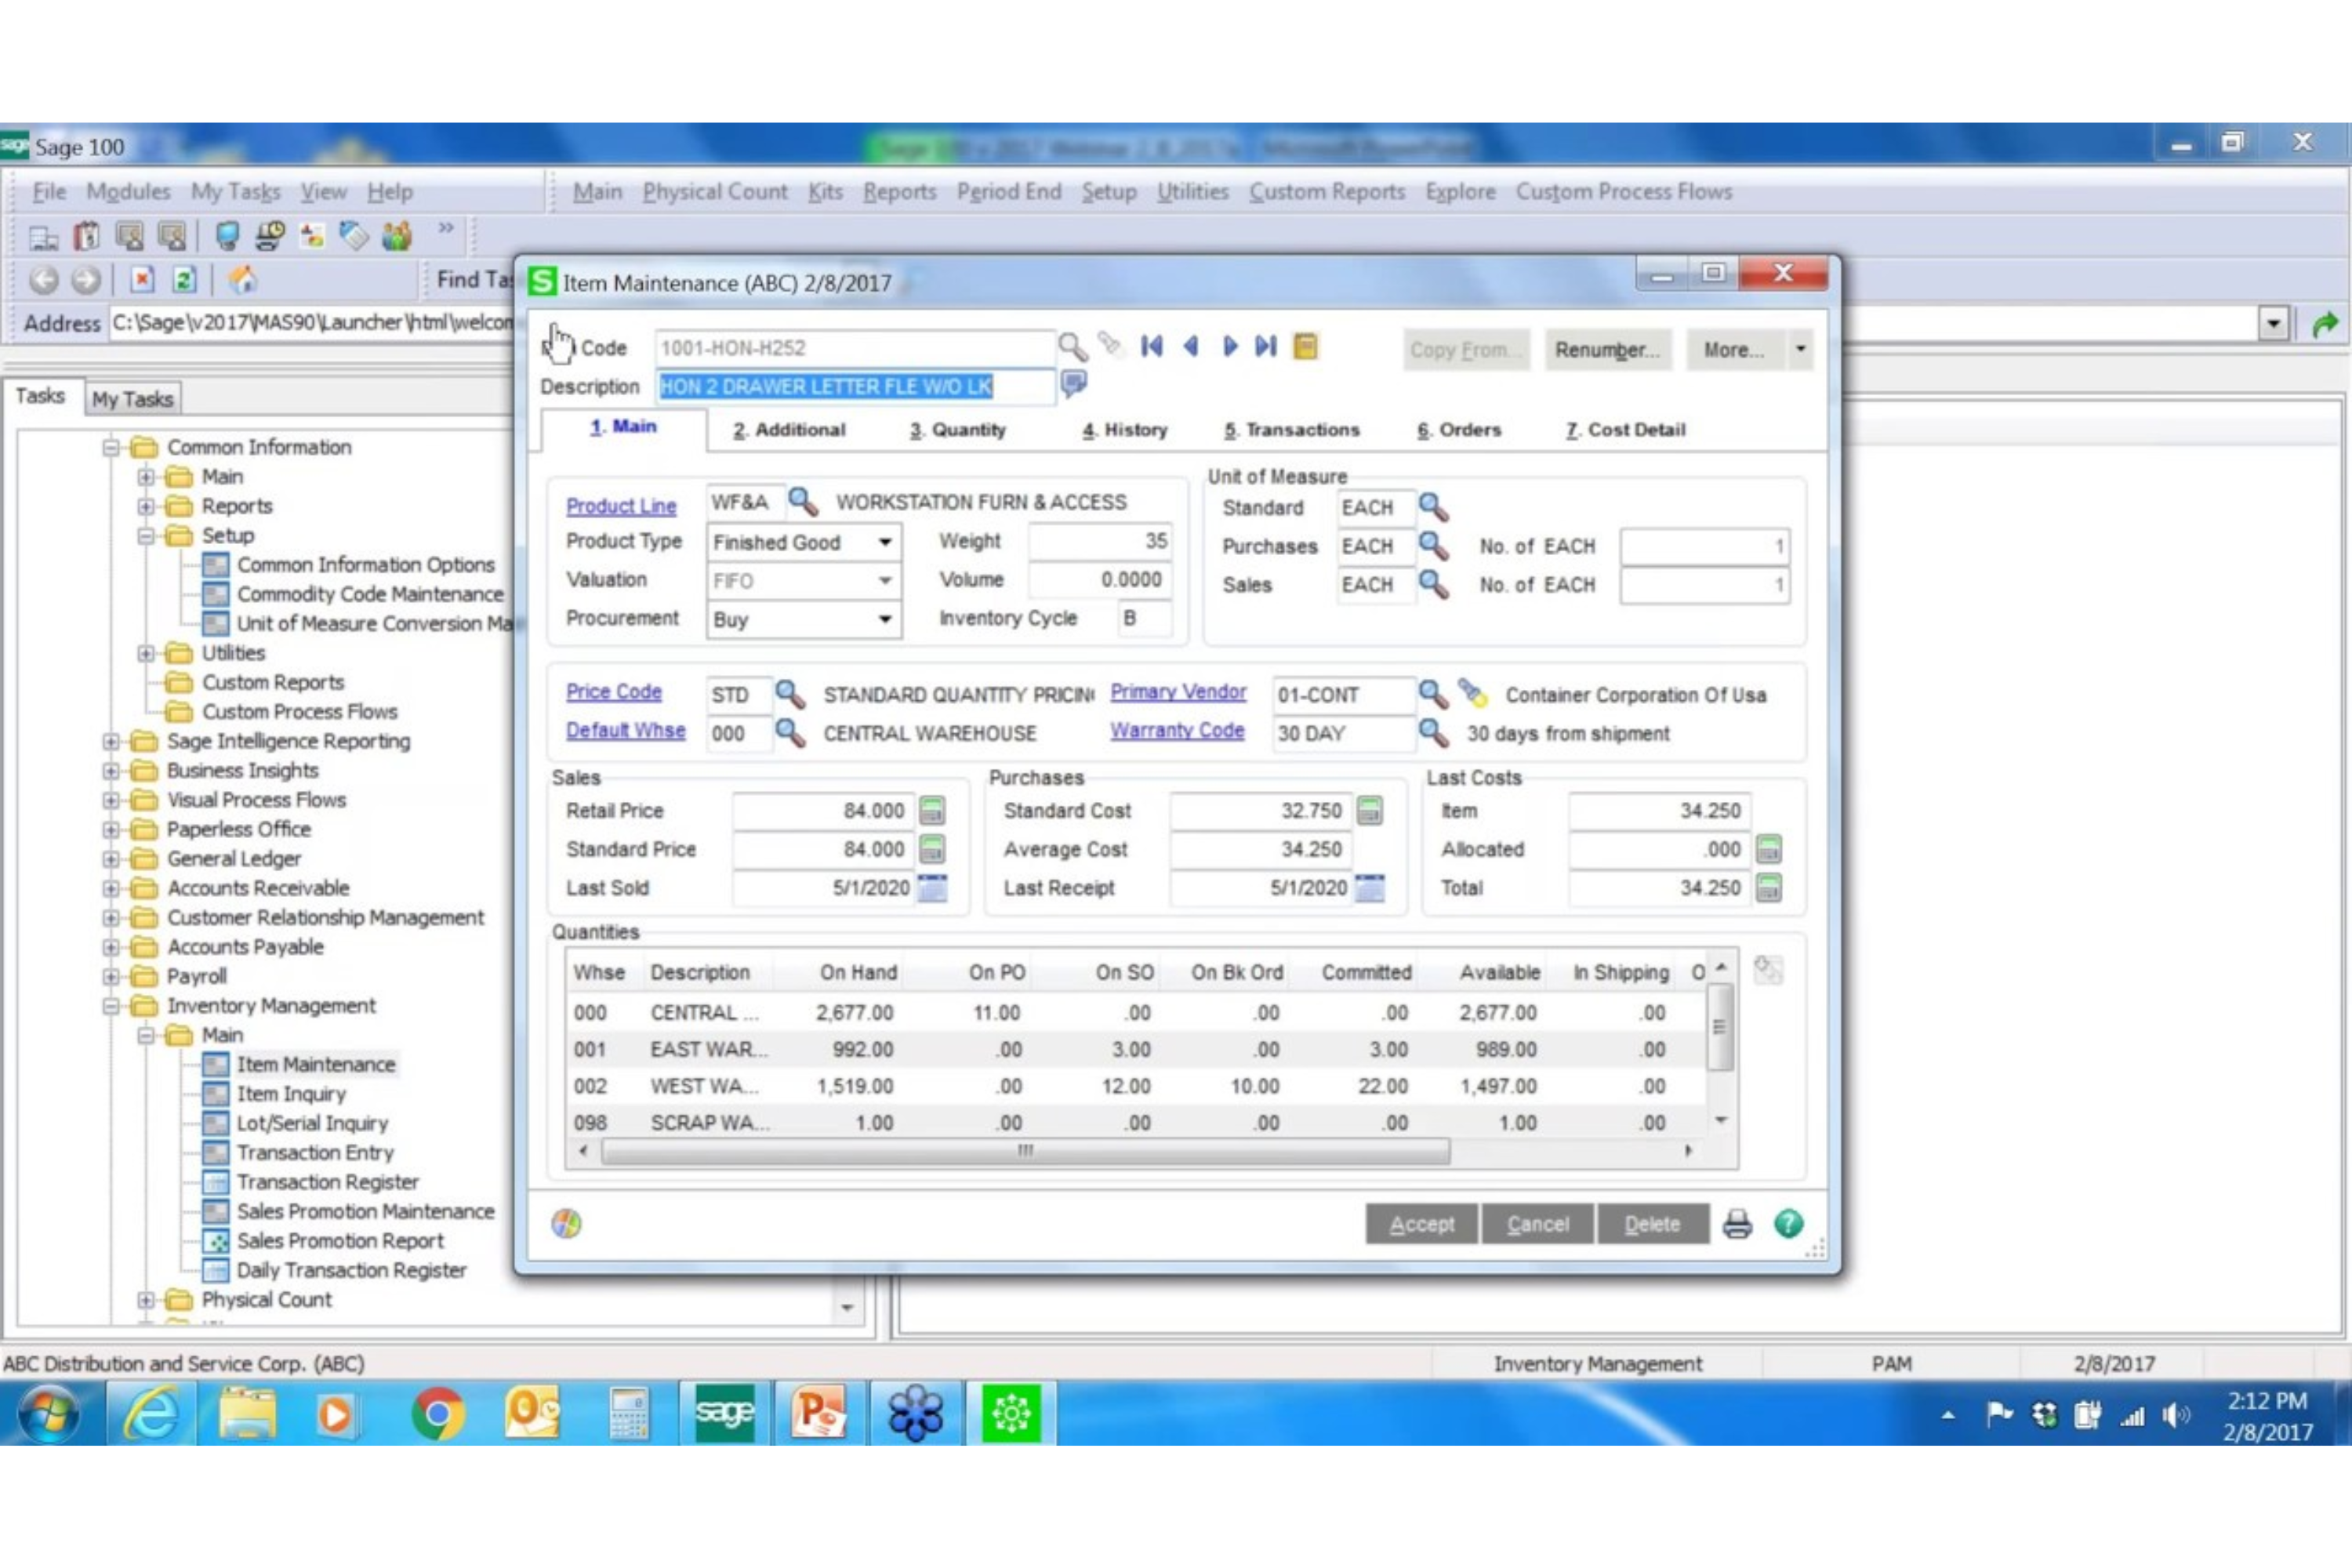Expand the More button dropdown arrow

click(1800, 349)
